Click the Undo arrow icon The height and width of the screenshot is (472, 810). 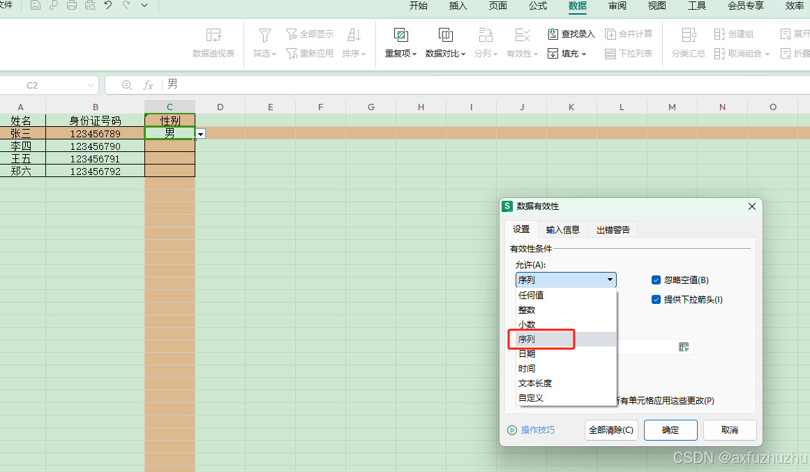click(108, 6)
